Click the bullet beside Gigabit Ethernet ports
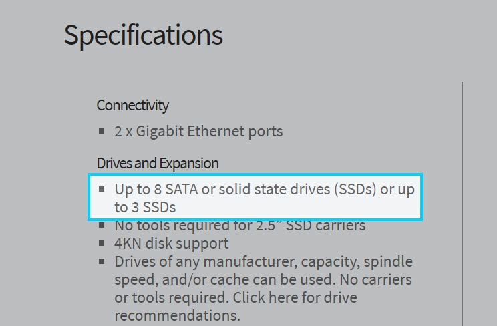The image size is (497, 326). click(x=102, y=131)
